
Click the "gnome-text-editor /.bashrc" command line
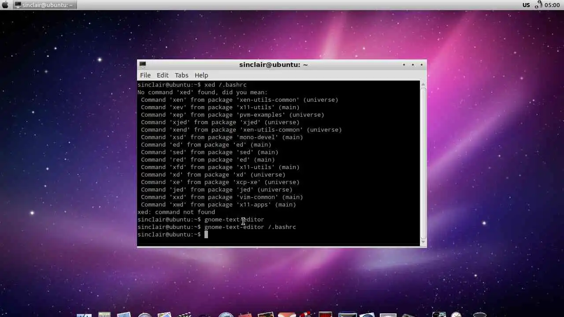tap(216, 227)
